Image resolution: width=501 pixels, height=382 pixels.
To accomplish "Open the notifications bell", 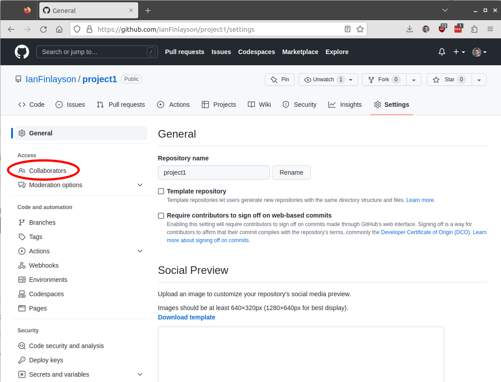I will tap(442, 52).
